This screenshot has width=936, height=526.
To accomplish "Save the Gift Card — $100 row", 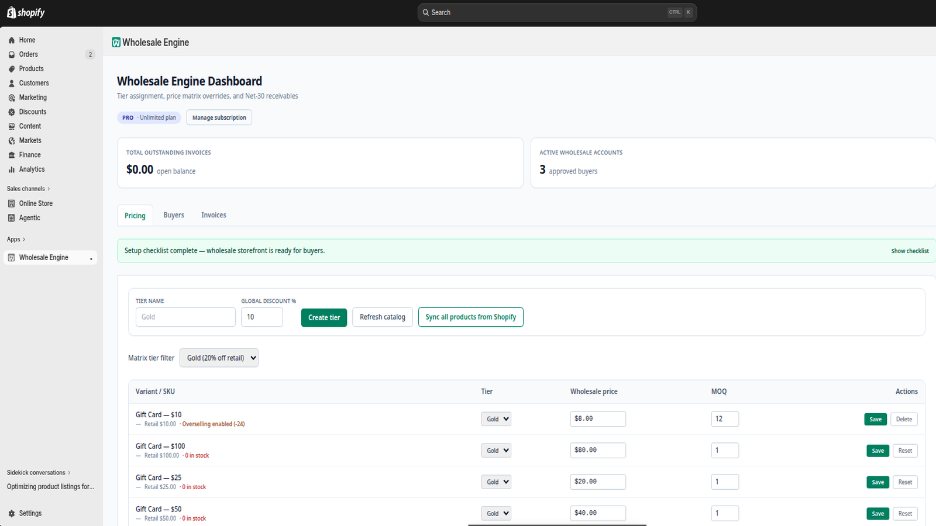I will pyautogui.click(x=878, y=451).
